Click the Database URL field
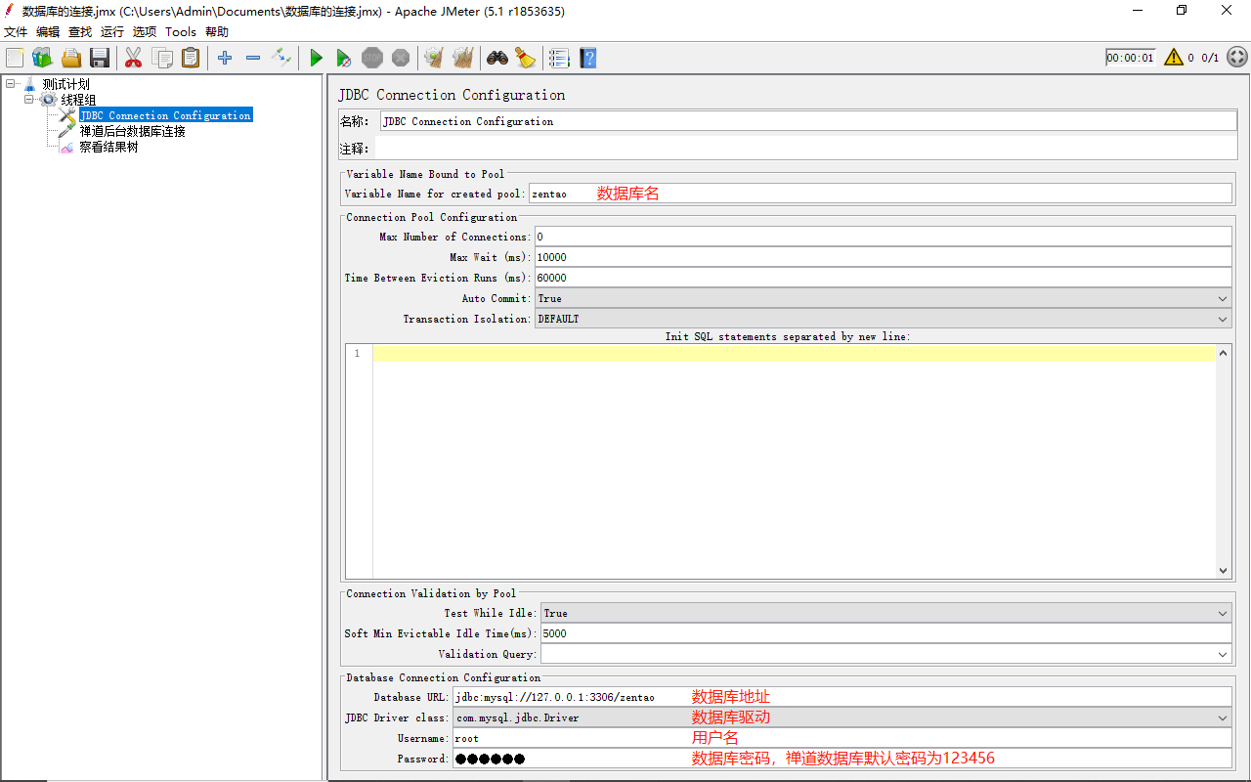Image resolution: width=1251 pixels, height=782 pixels. 842,697
